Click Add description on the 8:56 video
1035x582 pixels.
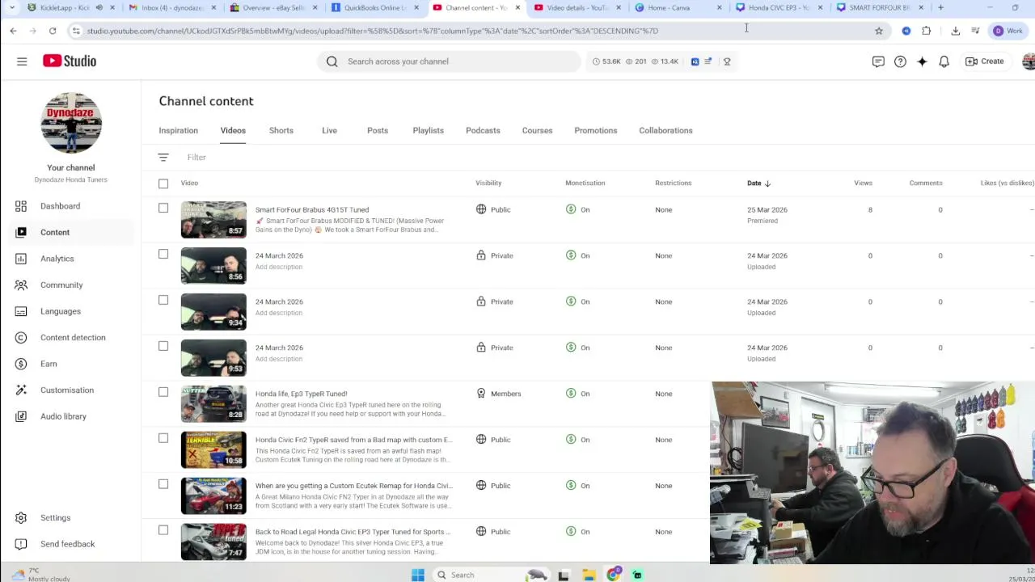[279, 267]
